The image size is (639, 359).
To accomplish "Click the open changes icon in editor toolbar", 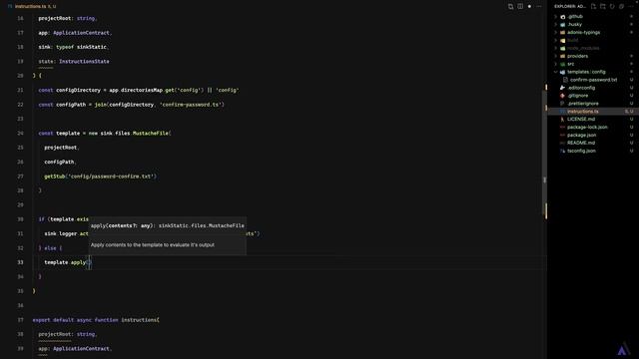I will coord(510,7).
